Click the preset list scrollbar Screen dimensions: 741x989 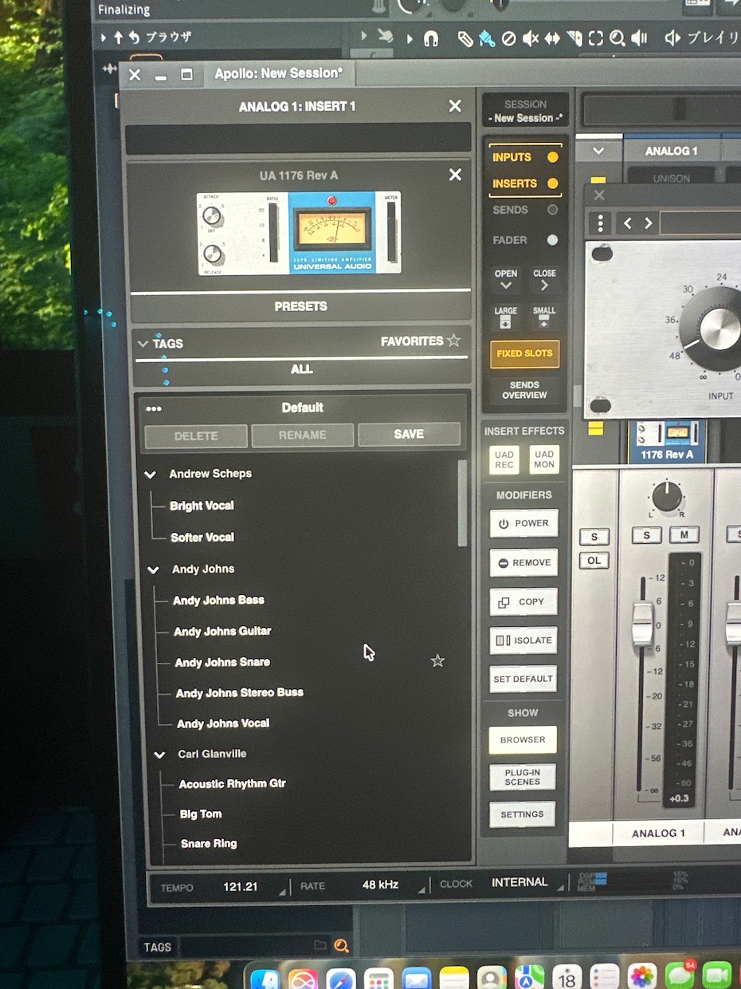pyautogui.click(x=462, y=502)
